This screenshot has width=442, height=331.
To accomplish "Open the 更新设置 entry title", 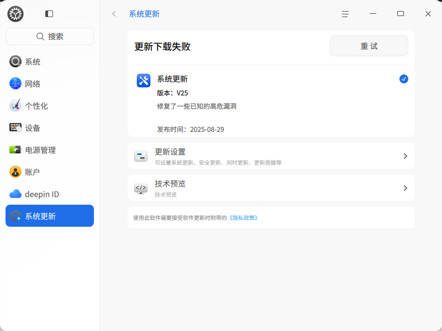I will point(170,152).
